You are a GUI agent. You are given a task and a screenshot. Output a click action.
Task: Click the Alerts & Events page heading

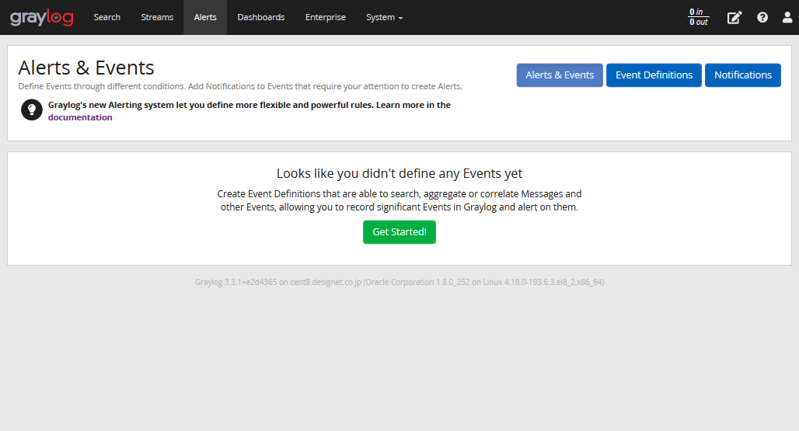pos(86,68)
